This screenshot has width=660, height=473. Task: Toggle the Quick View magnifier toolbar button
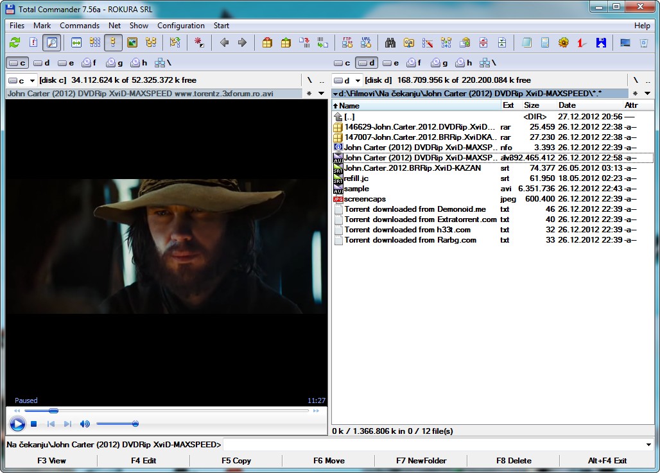click(x=52, y=42)
